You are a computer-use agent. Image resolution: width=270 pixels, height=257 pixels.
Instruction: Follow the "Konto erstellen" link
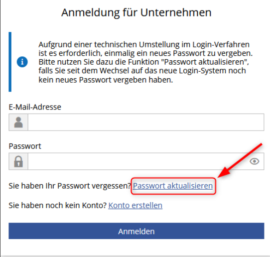(135, 205)
